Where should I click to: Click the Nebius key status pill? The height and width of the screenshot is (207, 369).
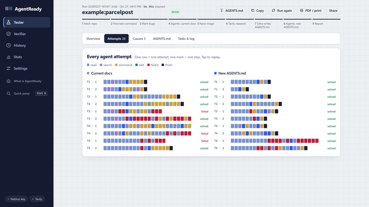tap(16, 199)
